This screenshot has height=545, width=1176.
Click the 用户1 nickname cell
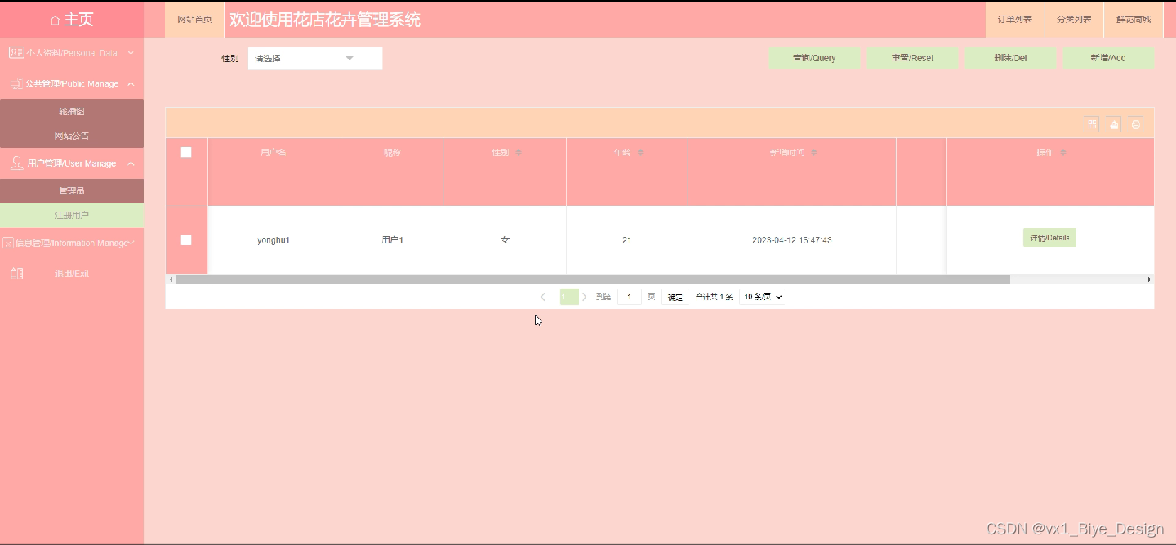coord(393,240)
